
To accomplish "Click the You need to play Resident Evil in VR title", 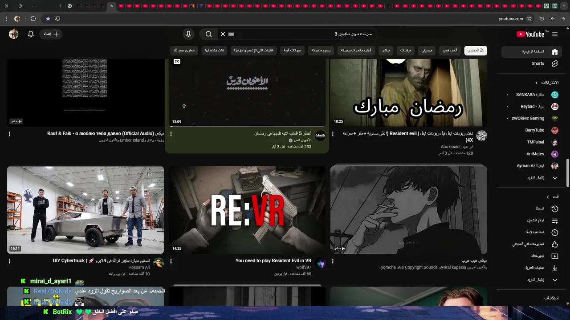I will (273, 261).
